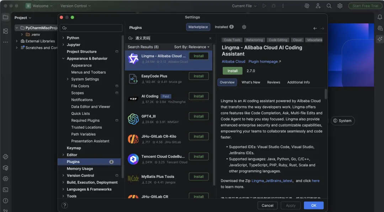
Task: Switch to the Marketplace tab
Action: [x=198, y=27]
